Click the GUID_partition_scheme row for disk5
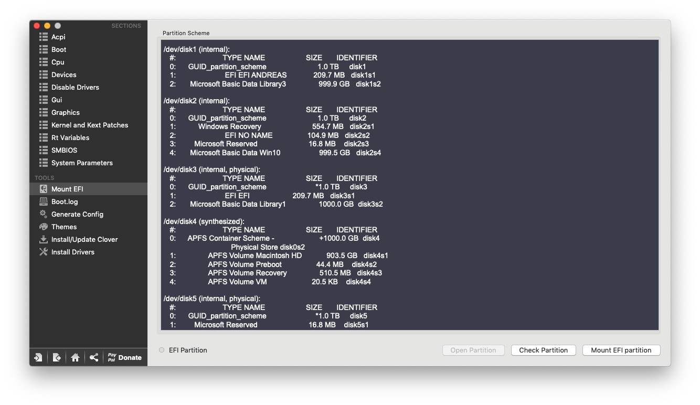Image resolution: width=700 pixels, height=405 pixels. click(268, 316)
